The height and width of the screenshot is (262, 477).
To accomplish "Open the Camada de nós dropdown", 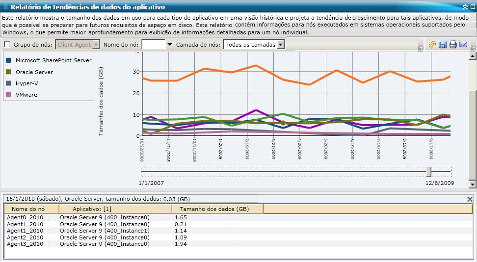I will coord(254,45).
